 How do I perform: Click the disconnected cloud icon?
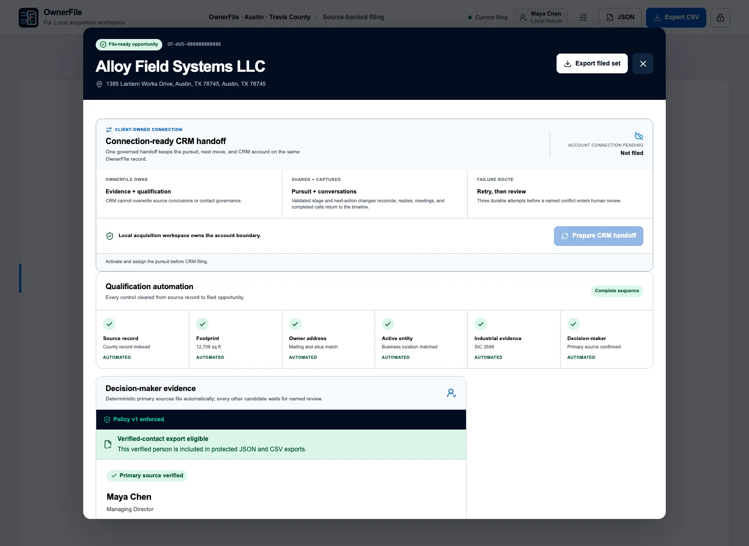(639, 136)
